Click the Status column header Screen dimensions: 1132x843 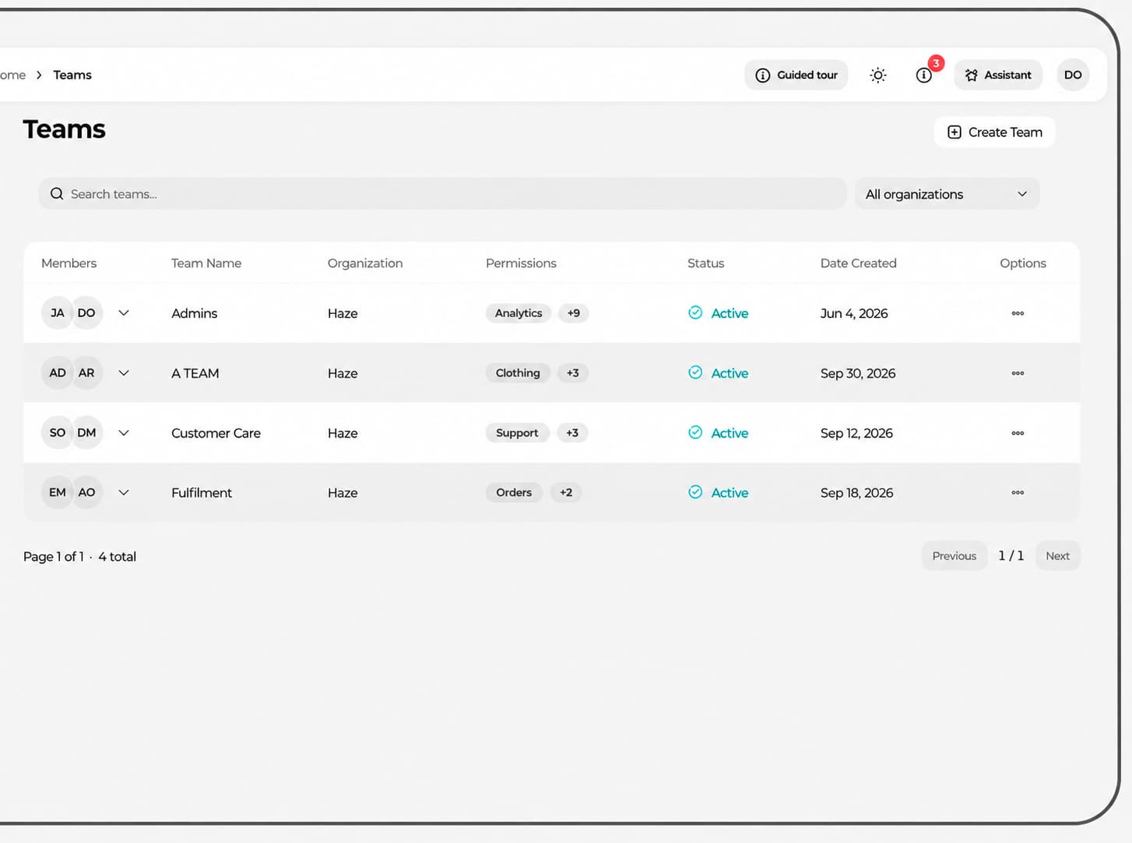(x=705, y=263)
